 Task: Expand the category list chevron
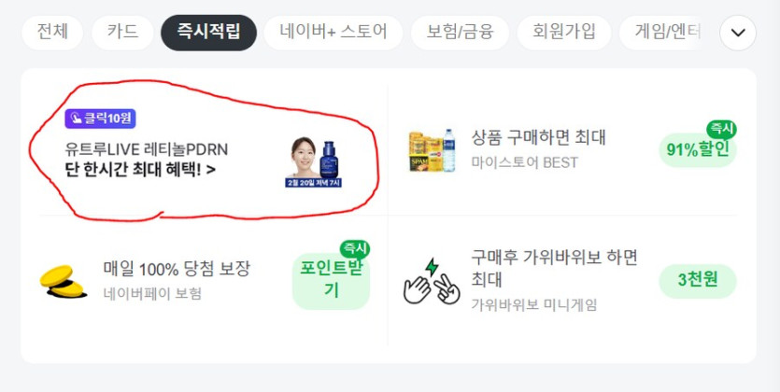738,33
